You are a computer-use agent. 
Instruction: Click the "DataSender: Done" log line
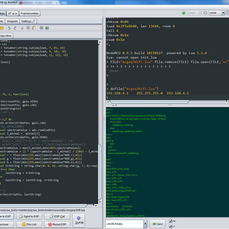click(125, 216)
